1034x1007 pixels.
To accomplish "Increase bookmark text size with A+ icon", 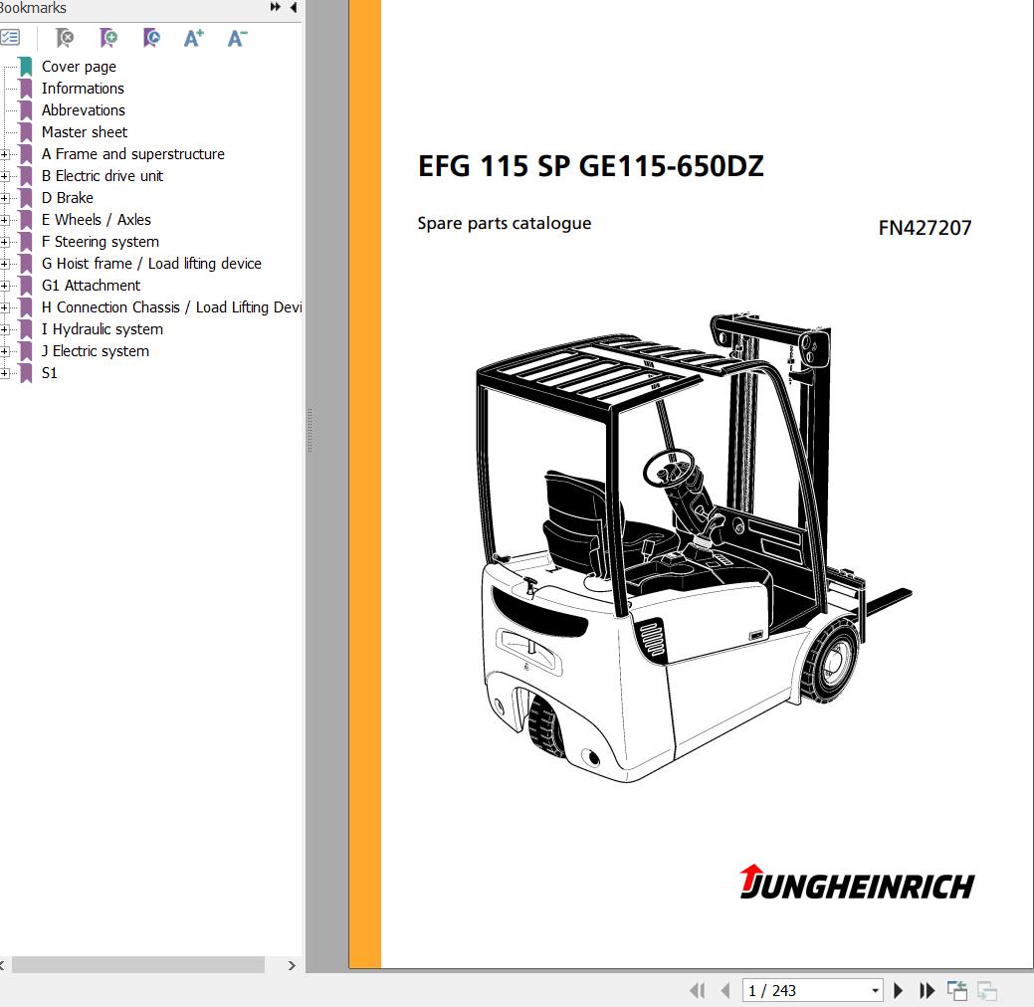I will click(x=194, y=38).
